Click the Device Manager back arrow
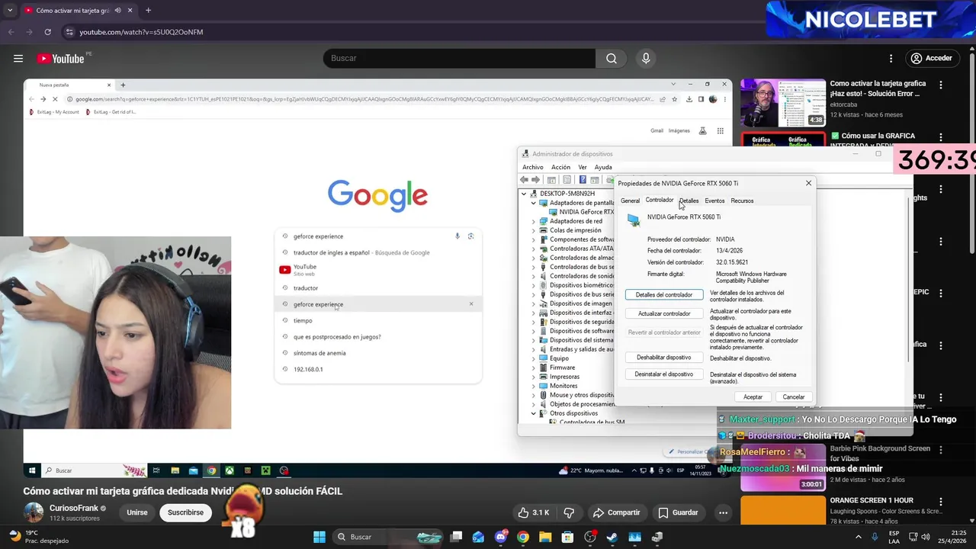This screenshot has width=976, height=549. (x=524, y=180)
